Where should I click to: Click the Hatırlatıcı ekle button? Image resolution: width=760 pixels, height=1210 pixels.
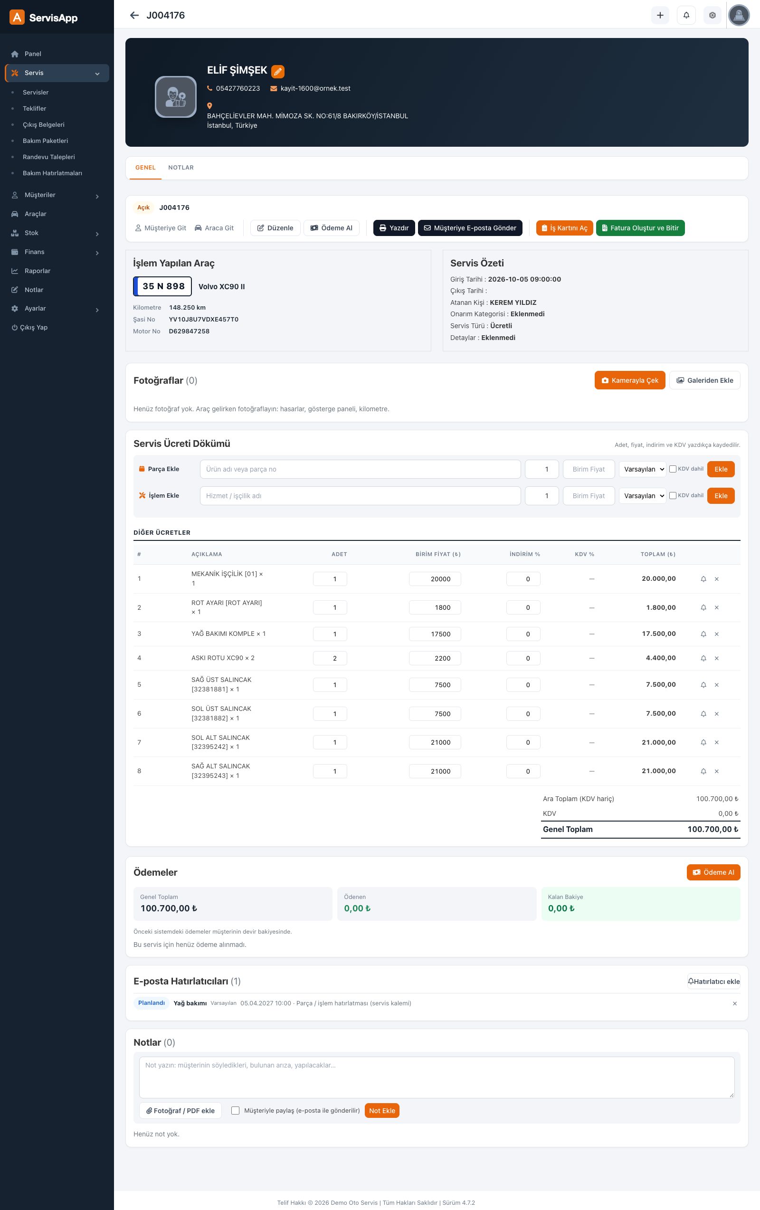pyautogui.click(x=713, y=982)
